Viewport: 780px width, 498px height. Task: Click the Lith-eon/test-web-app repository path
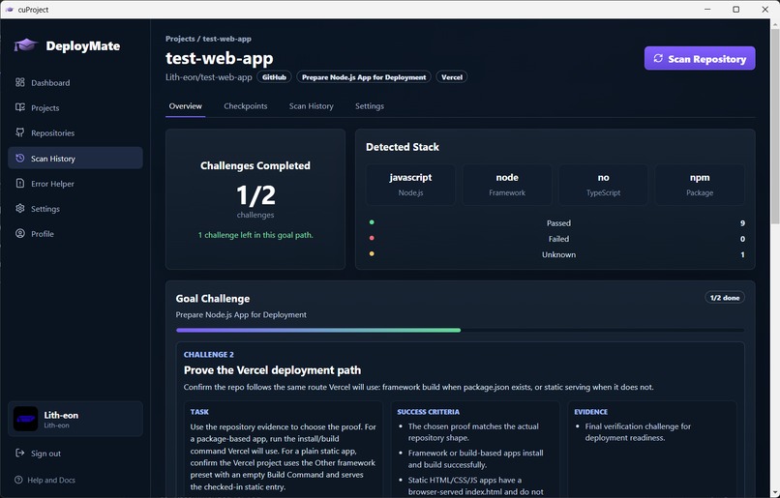point(208,77)
